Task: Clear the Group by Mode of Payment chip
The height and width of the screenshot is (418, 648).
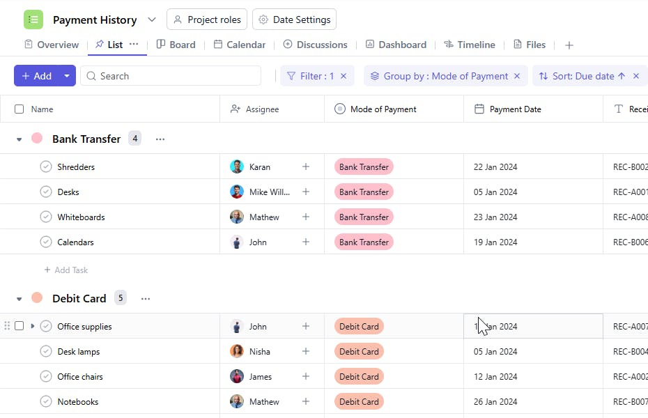Action: (517, 76)
